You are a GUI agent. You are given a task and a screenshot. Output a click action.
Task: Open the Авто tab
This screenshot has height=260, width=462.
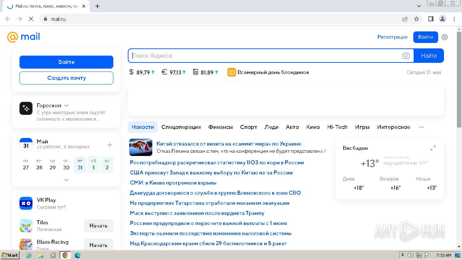tap(292, 127)
